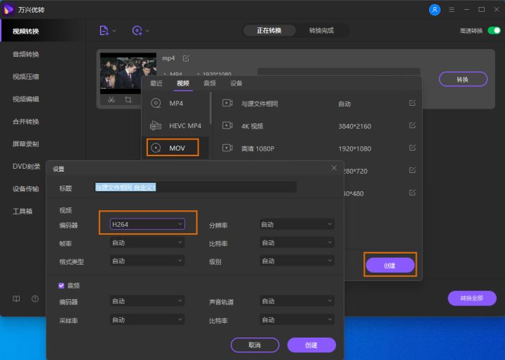Switch to the 正在转换 tab

[269, 31]
